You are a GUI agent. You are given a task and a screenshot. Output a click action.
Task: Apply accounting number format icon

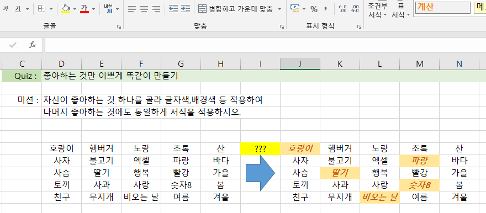click(294, 9)
